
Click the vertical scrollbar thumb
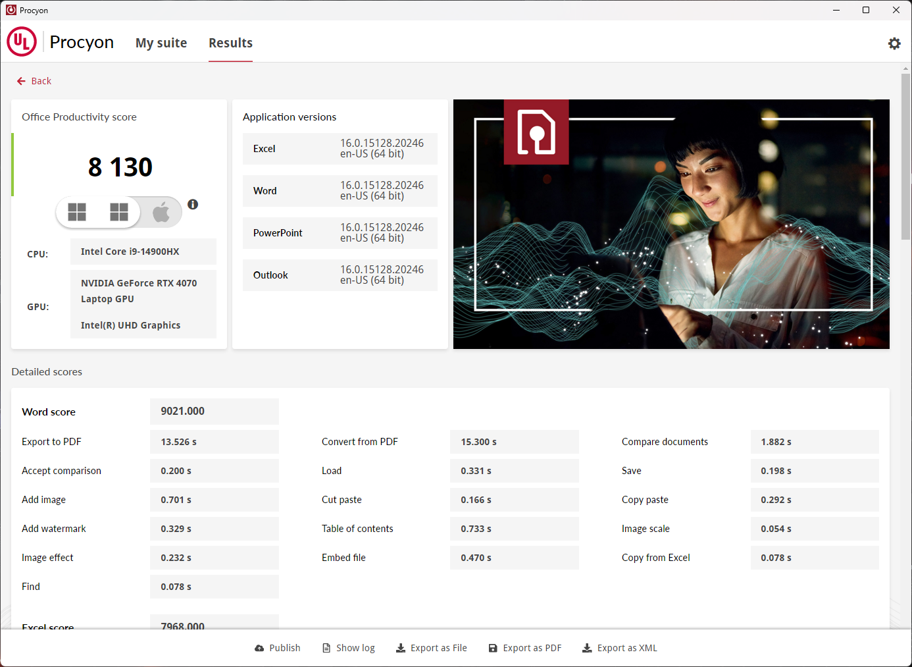coord(906,156)
